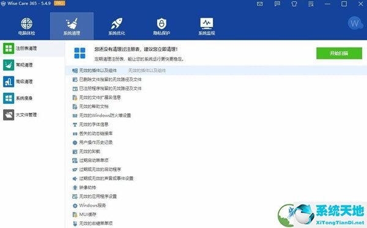Open the 系统监视 monitor tab

click(x=207, y=26)
